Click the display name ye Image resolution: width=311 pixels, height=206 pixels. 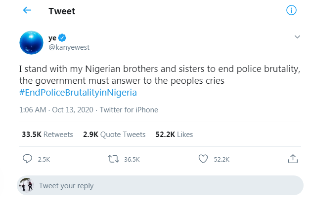52,38
